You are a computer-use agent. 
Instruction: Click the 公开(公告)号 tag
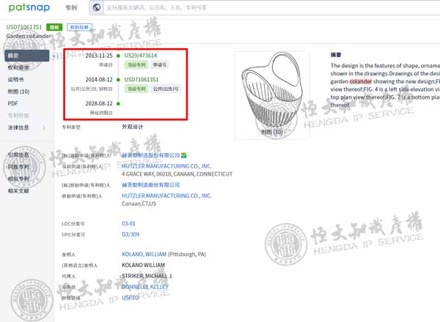click(166, 89)
